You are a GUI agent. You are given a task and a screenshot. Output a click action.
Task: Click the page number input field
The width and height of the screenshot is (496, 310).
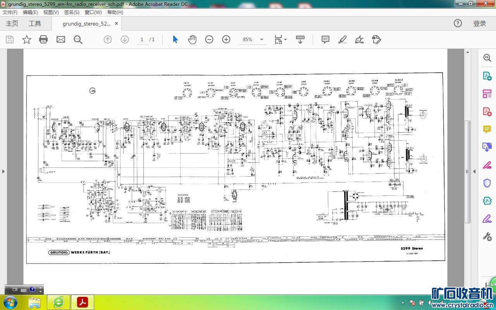(x=142, y=40)
